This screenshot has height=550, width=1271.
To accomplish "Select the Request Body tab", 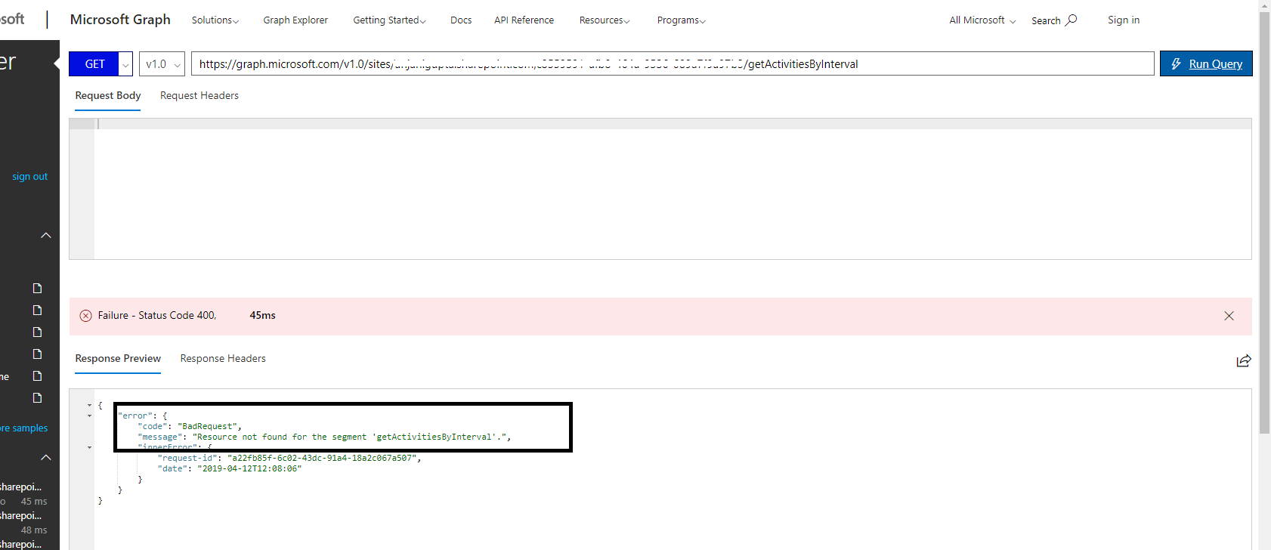I will click(x=108, y=95).
